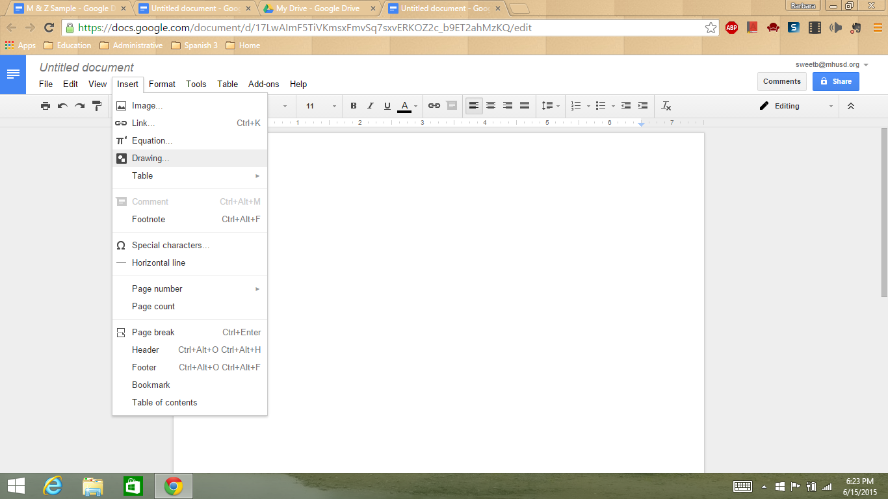The image size is (888, 499).
Task: Click the Untitled document title
Action: pos(86,68)
